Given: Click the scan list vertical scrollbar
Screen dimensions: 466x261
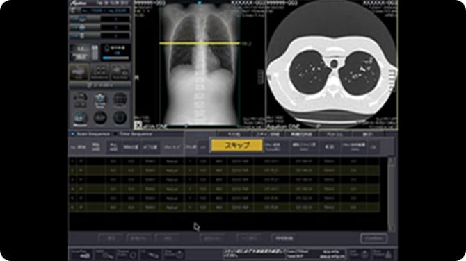Looking at the screenshot, I should 392,194.
